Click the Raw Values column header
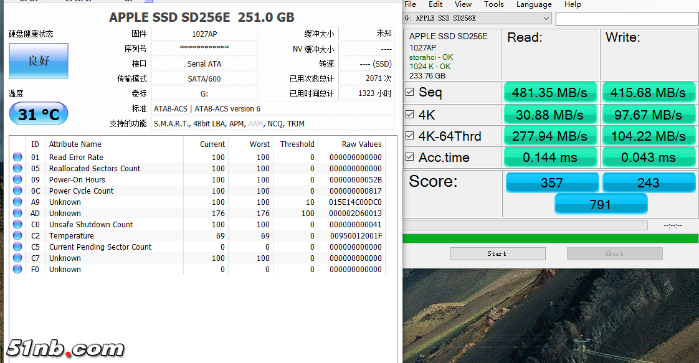This screenshot has height=363, width=699. click(361, 144)
